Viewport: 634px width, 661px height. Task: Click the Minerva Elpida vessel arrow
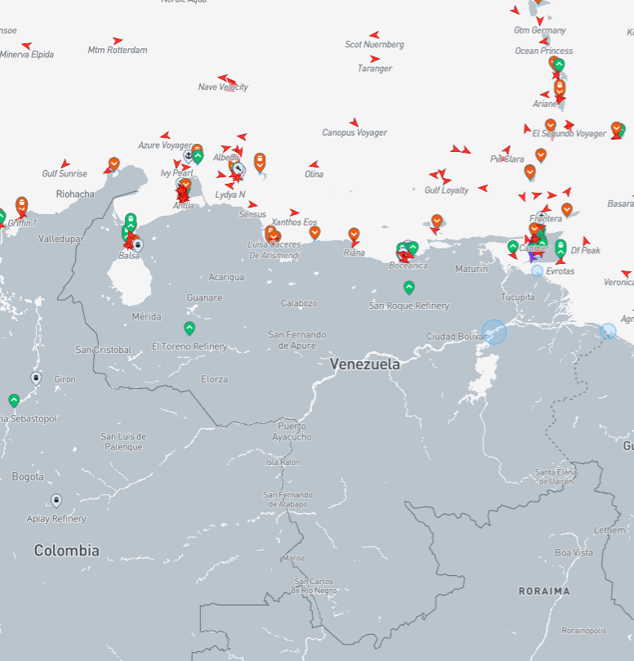tap(27, 46)
